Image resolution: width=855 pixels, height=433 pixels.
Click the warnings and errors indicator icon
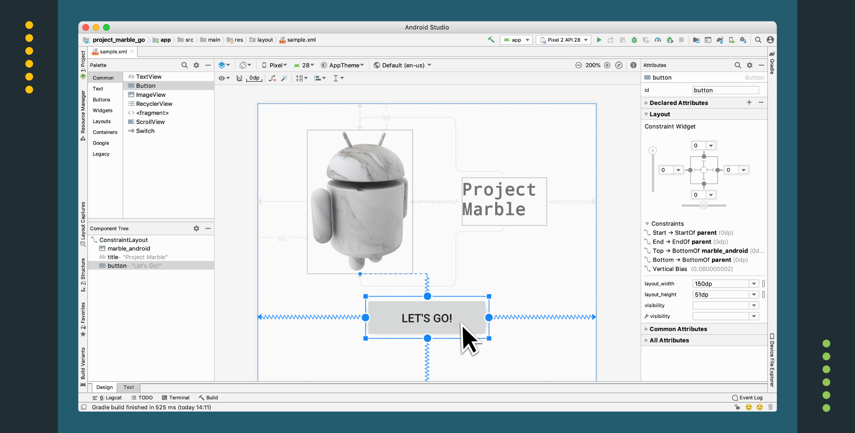pyautogui.click(x=633, y=65)
